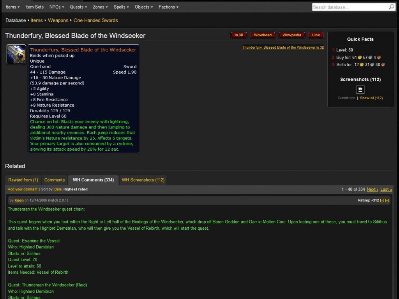Click 'Quest: Examine the Vessel' text
The width and height of the screenshot is (399, 299).
(x=34, y=241)
